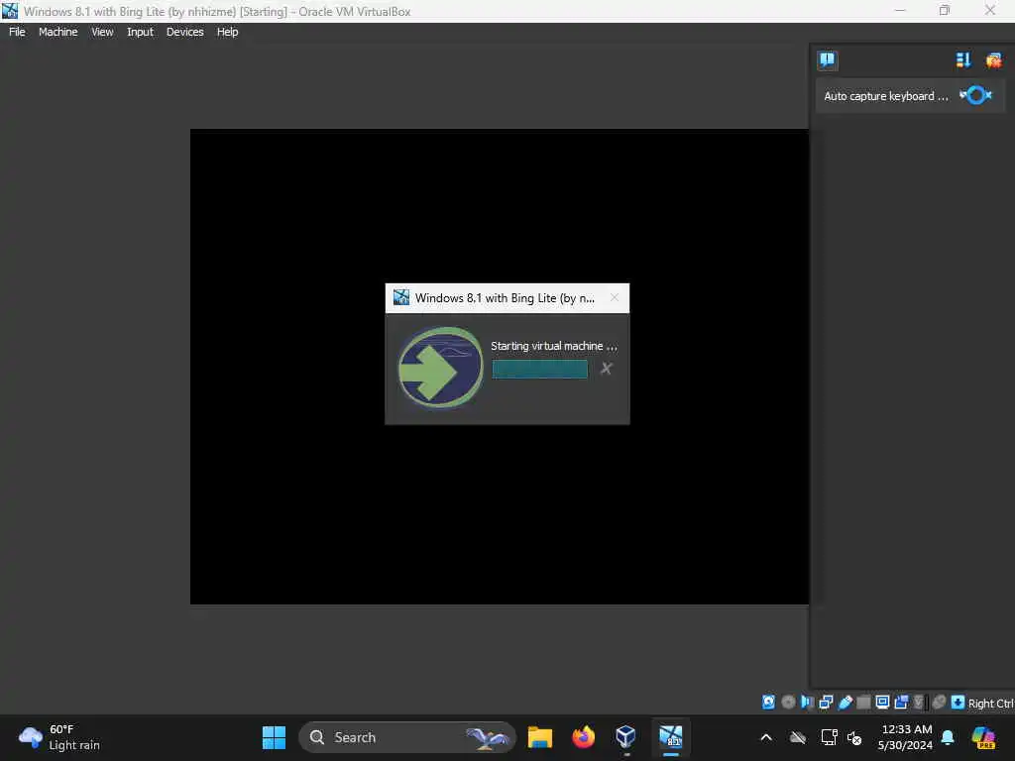Screen dimensions: 1015x761
Task: Cancel the Starting virtual machine progress
Action: pyautogui.click(x=606, y=369)
